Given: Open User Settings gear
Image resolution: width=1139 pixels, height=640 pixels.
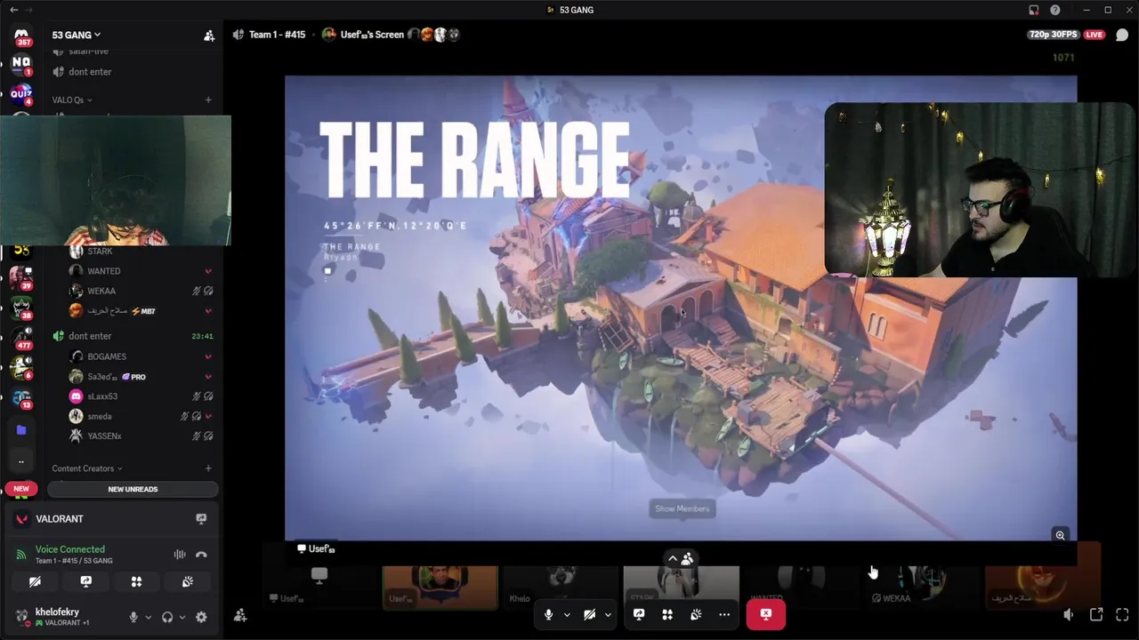Looking at the screenshot, I should pyautogui.click(x=201, y=617).
